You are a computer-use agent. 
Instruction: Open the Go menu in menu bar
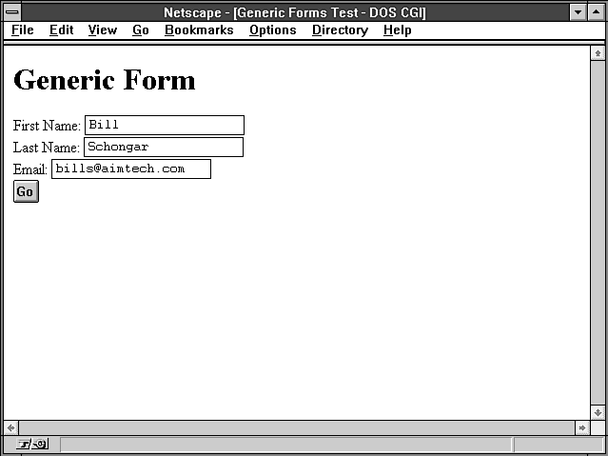(141, 30)
